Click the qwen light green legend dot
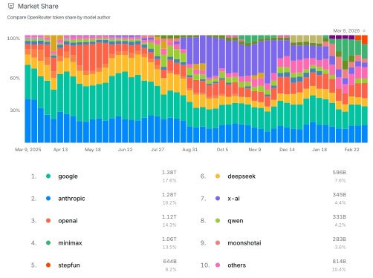The image size is (373, 278). tap(218, 221)
